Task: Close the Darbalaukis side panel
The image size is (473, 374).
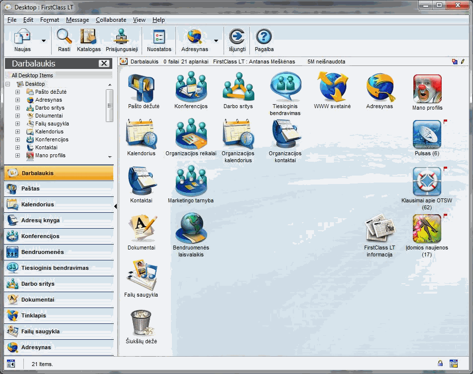Action: pyautogui.click(x=104, y=63)
